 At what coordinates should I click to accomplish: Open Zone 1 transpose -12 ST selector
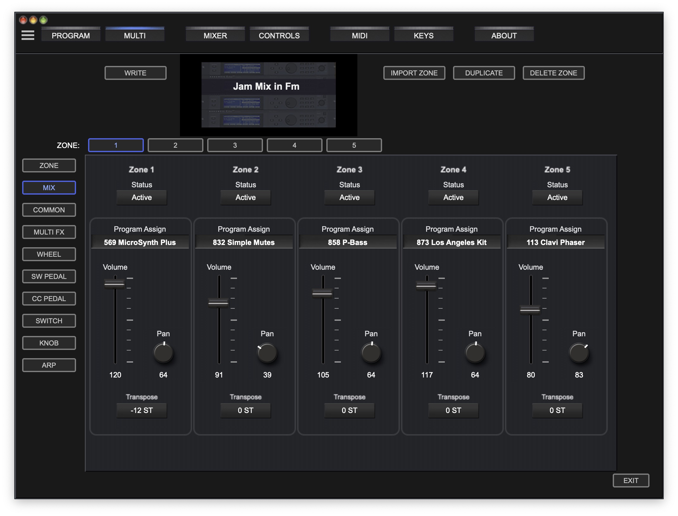click(x=142, y=410)
